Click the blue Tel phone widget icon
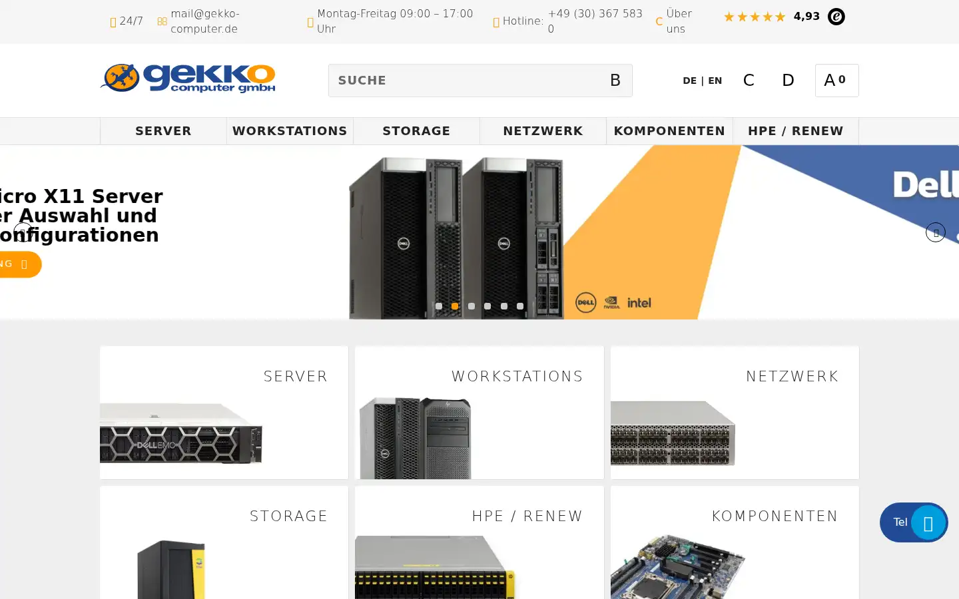Image resolution: width=959 pixels, height=599 pixels. pos(928,522)
